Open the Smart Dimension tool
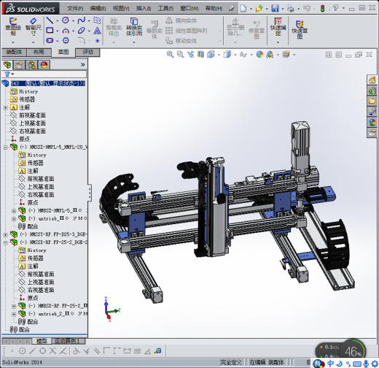This screenshot has width=379, height=368. [x=33, y=27]
